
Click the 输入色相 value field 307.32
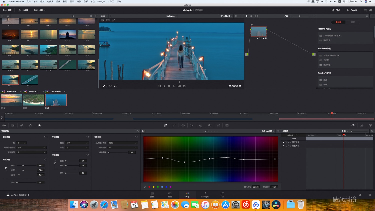click(256, 187)
